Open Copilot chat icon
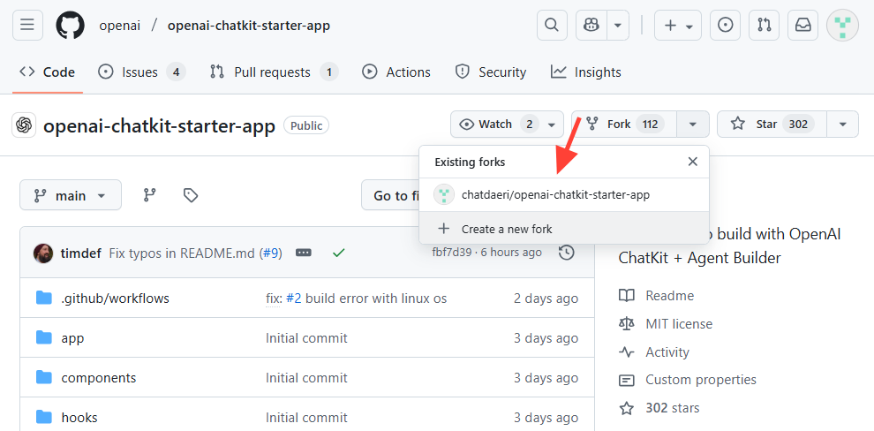 591,26
